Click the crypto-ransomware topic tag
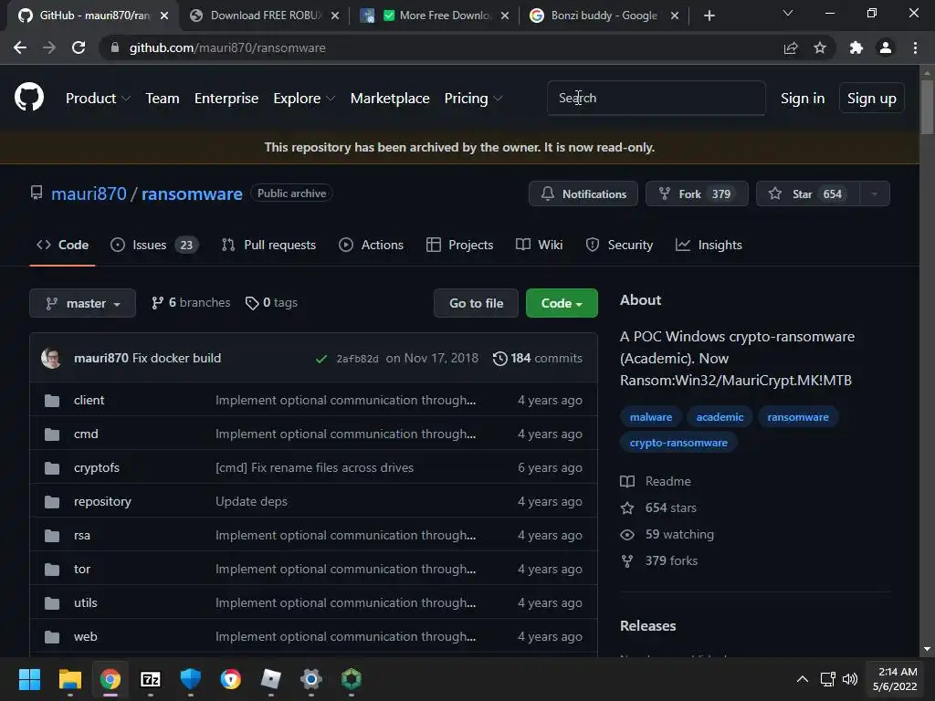 pos(678,443)
